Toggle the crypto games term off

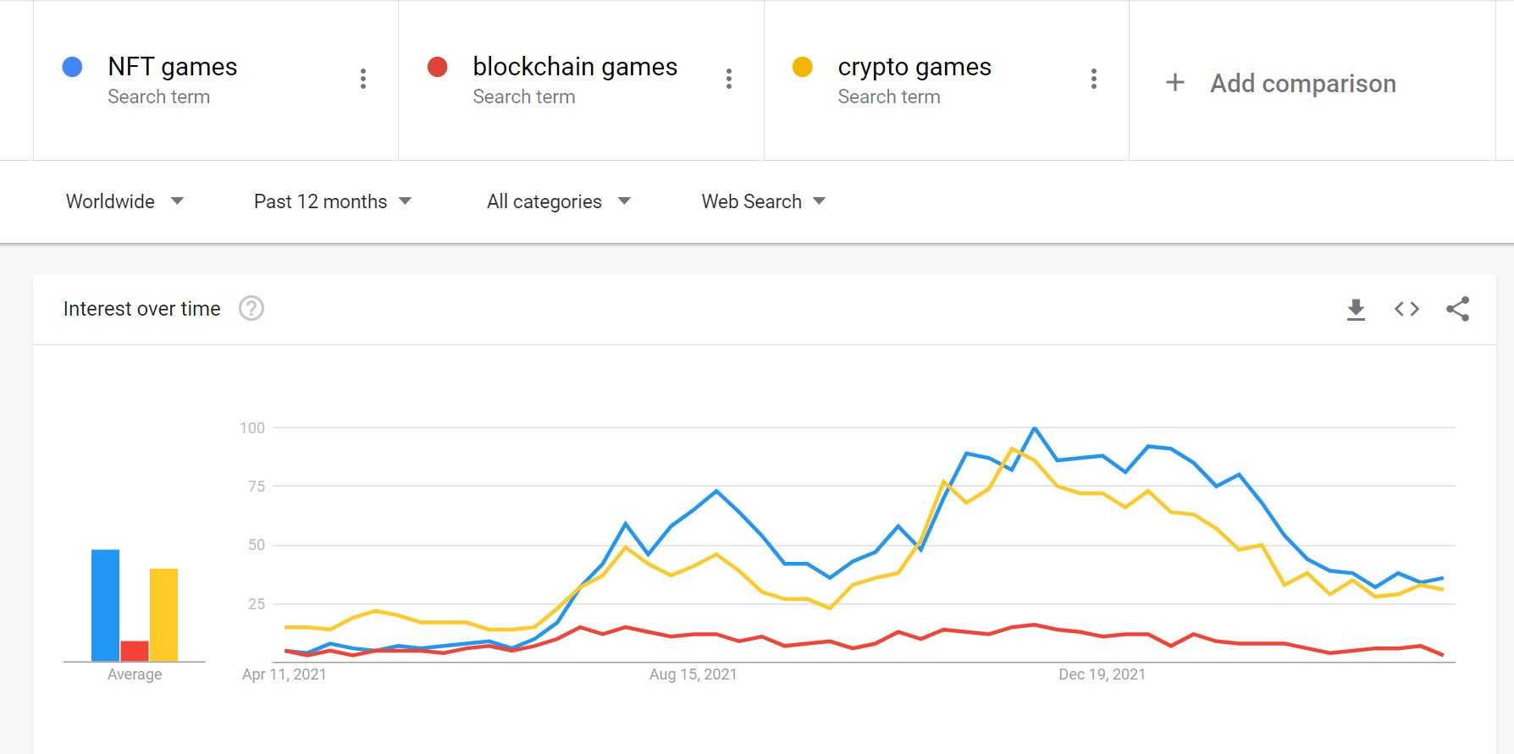pos(802,67)
